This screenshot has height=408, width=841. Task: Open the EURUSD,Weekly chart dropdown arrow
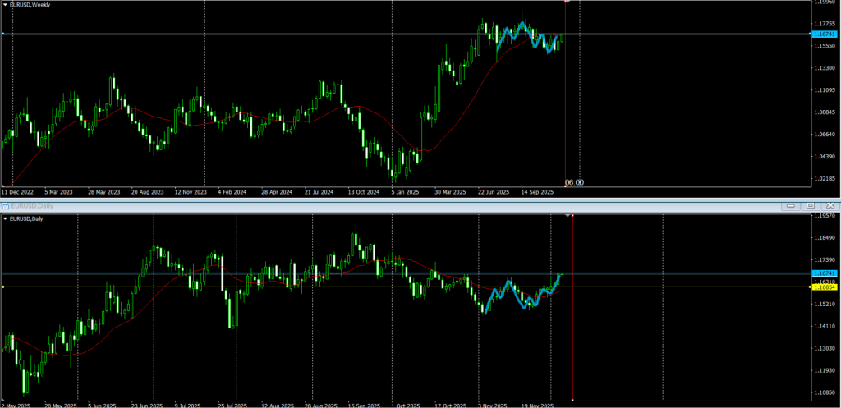click(5, 6)
